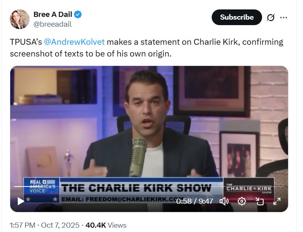Click the 0:58 / 9:47 time display

195,201
